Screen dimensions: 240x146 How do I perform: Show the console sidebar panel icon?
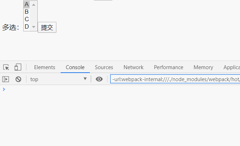click(x=6, y=79)
